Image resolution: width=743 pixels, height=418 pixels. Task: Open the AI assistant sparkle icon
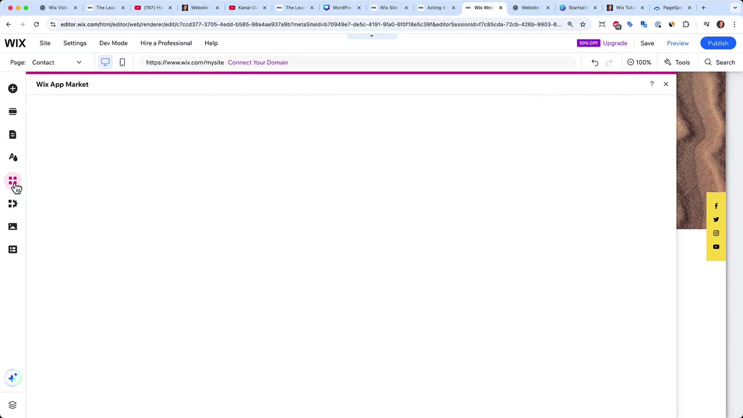13,378
